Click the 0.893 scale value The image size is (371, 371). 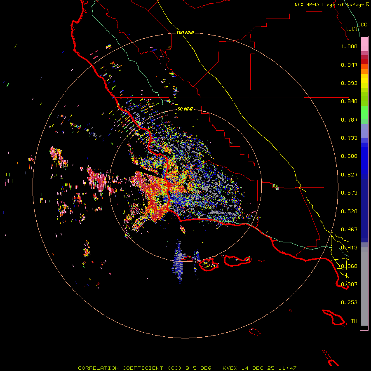[x=349, y=83]
